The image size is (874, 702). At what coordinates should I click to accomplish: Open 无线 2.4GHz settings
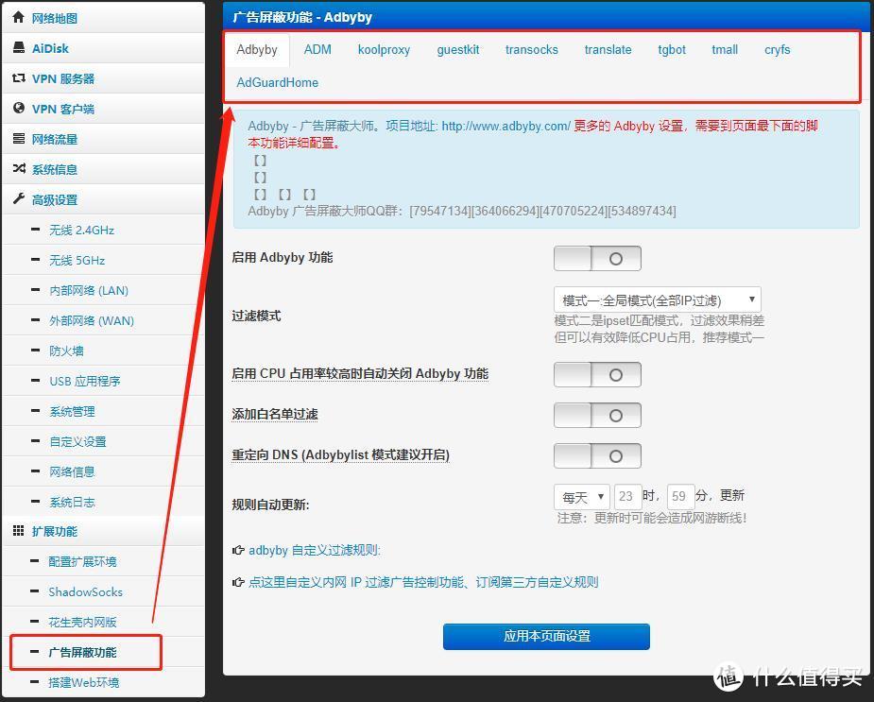point(81,230)
